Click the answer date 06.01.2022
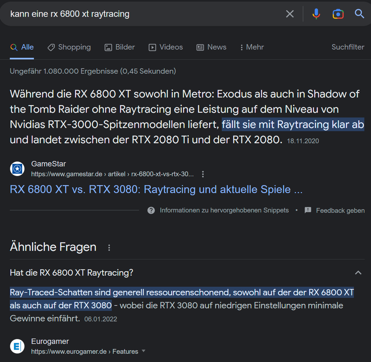Viewport: 371px width, 362px height. [100, 319]
